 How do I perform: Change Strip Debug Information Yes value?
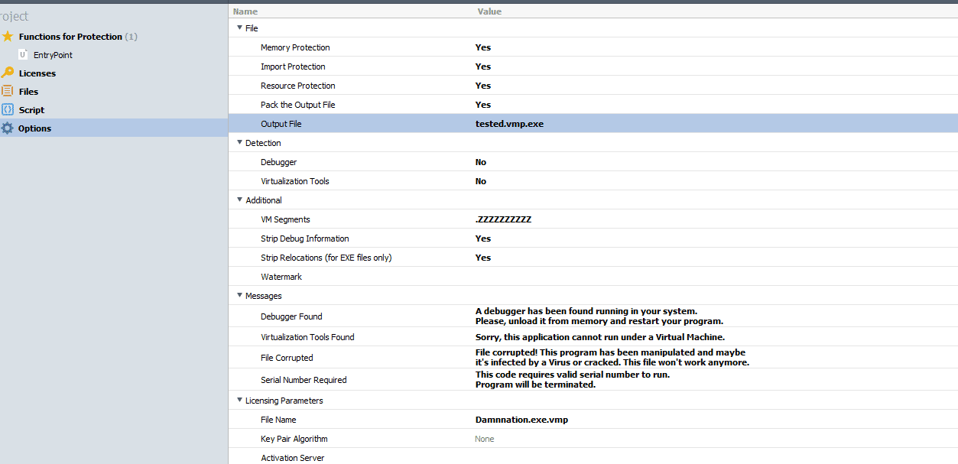point(483,238)
